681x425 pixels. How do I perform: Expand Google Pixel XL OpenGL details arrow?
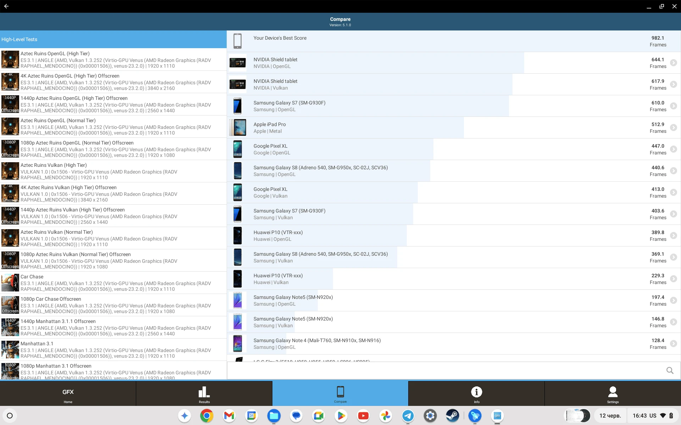pos(673,149)
